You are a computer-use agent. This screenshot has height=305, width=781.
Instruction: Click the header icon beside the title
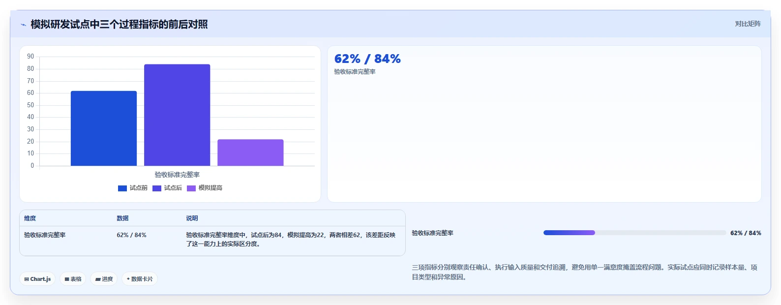23,25
